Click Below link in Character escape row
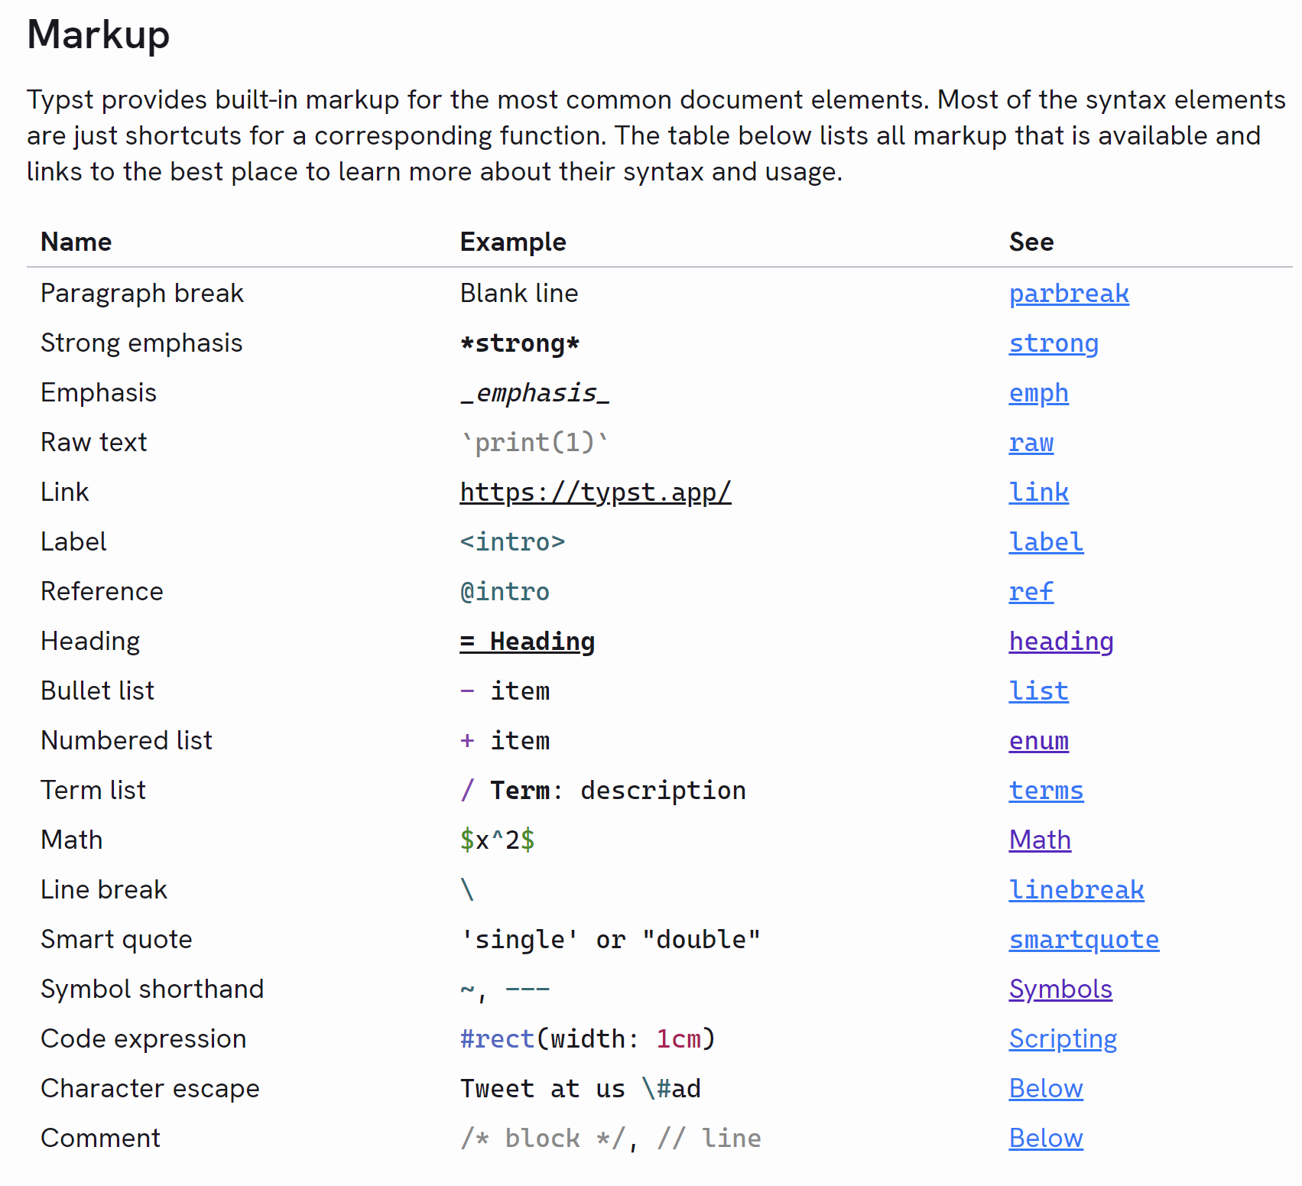This screenshot has width=1302, height=1186. pyautogui.click(x=1045, y=1089)
